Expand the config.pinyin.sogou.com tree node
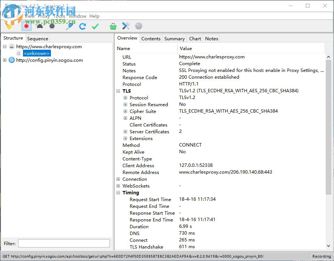The height and width of the screenshot is (261, 334). [5, 60]
